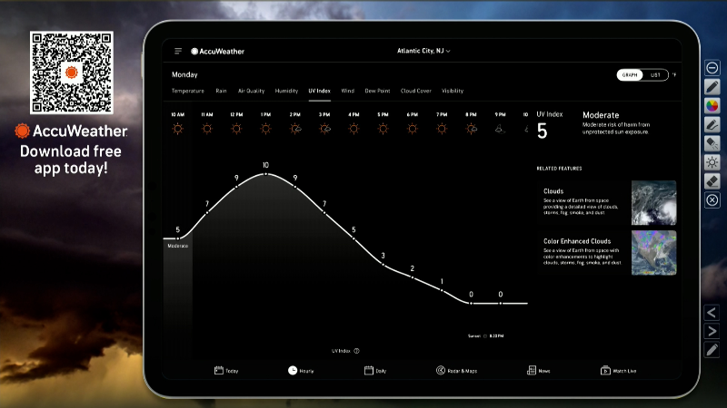Open the Wind tab
Viewport: 727px width, 408px height.
coord(348,91)
